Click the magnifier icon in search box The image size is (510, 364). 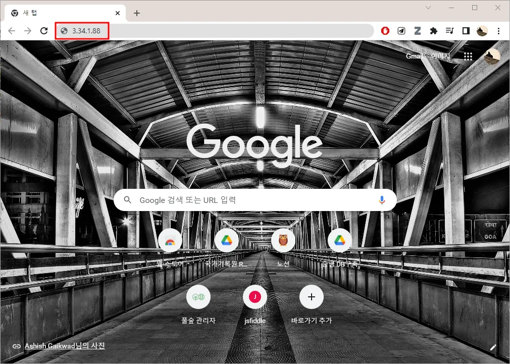[128, 200]
